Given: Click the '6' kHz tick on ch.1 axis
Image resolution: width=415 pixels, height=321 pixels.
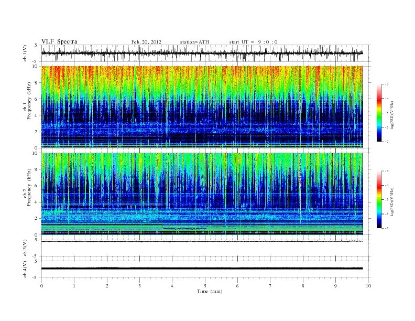Looking at the screenshot, I should (37, 99).
